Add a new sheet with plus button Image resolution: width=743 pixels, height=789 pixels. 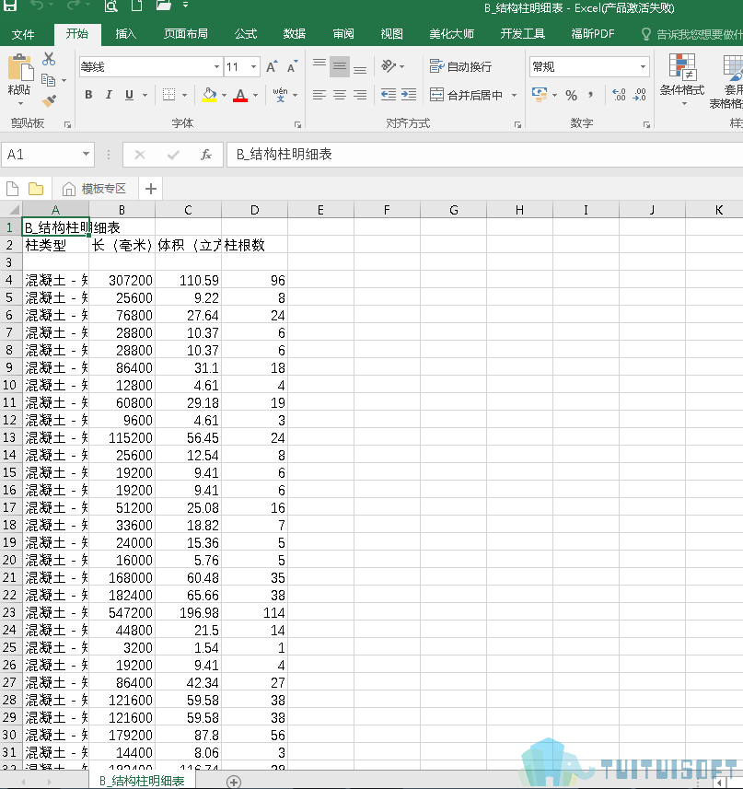pyautogui.click(x=234, y=782)
